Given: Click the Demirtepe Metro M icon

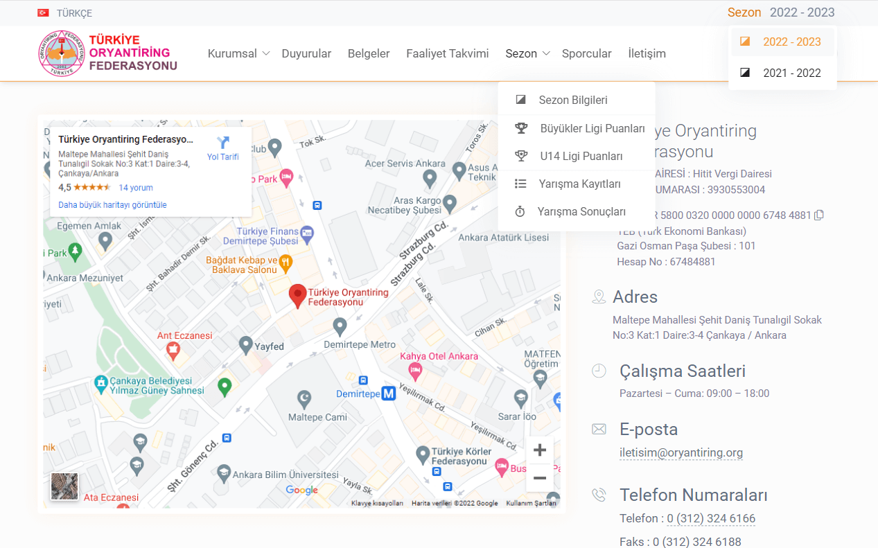Looking at the screenshot, I should pyautogui.click(x=389, y=394).
